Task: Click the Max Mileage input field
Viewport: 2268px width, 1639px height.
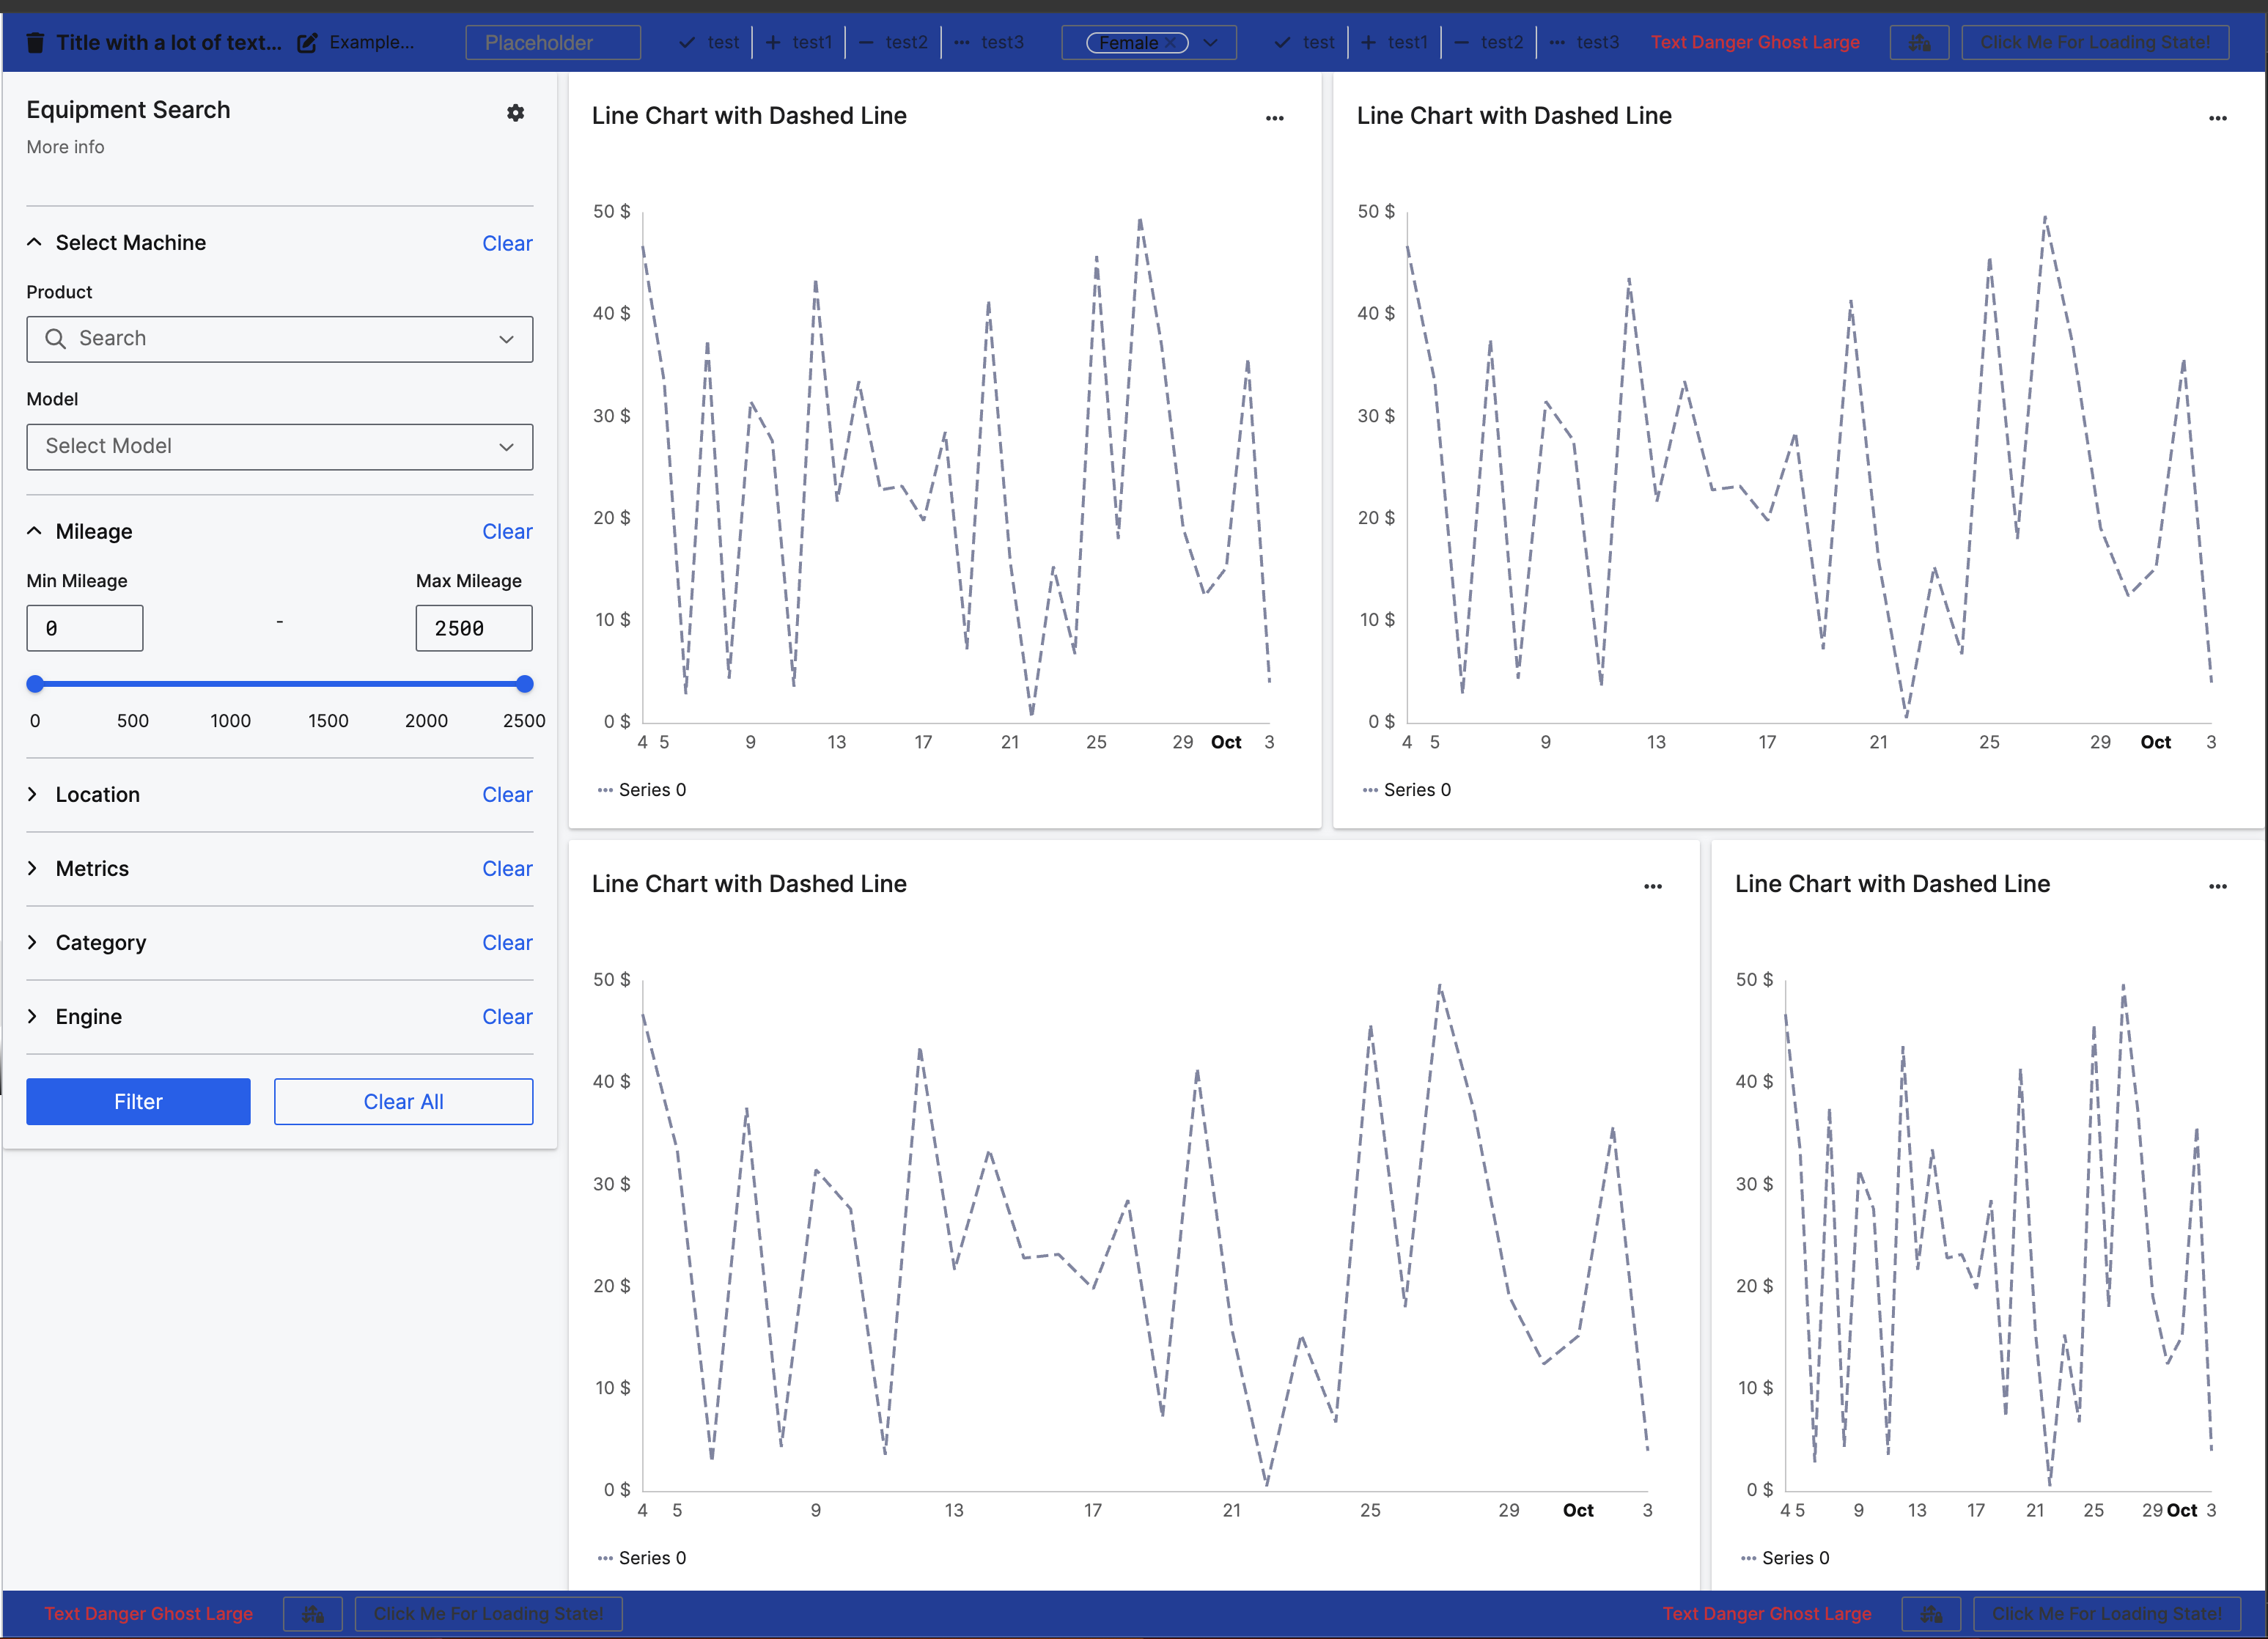Action: coord(473,628)
